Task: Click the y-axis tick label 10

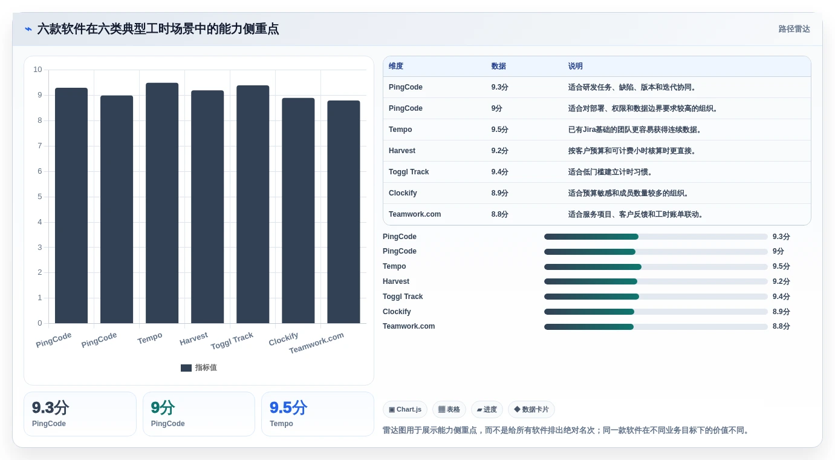Action: (37, 70)
